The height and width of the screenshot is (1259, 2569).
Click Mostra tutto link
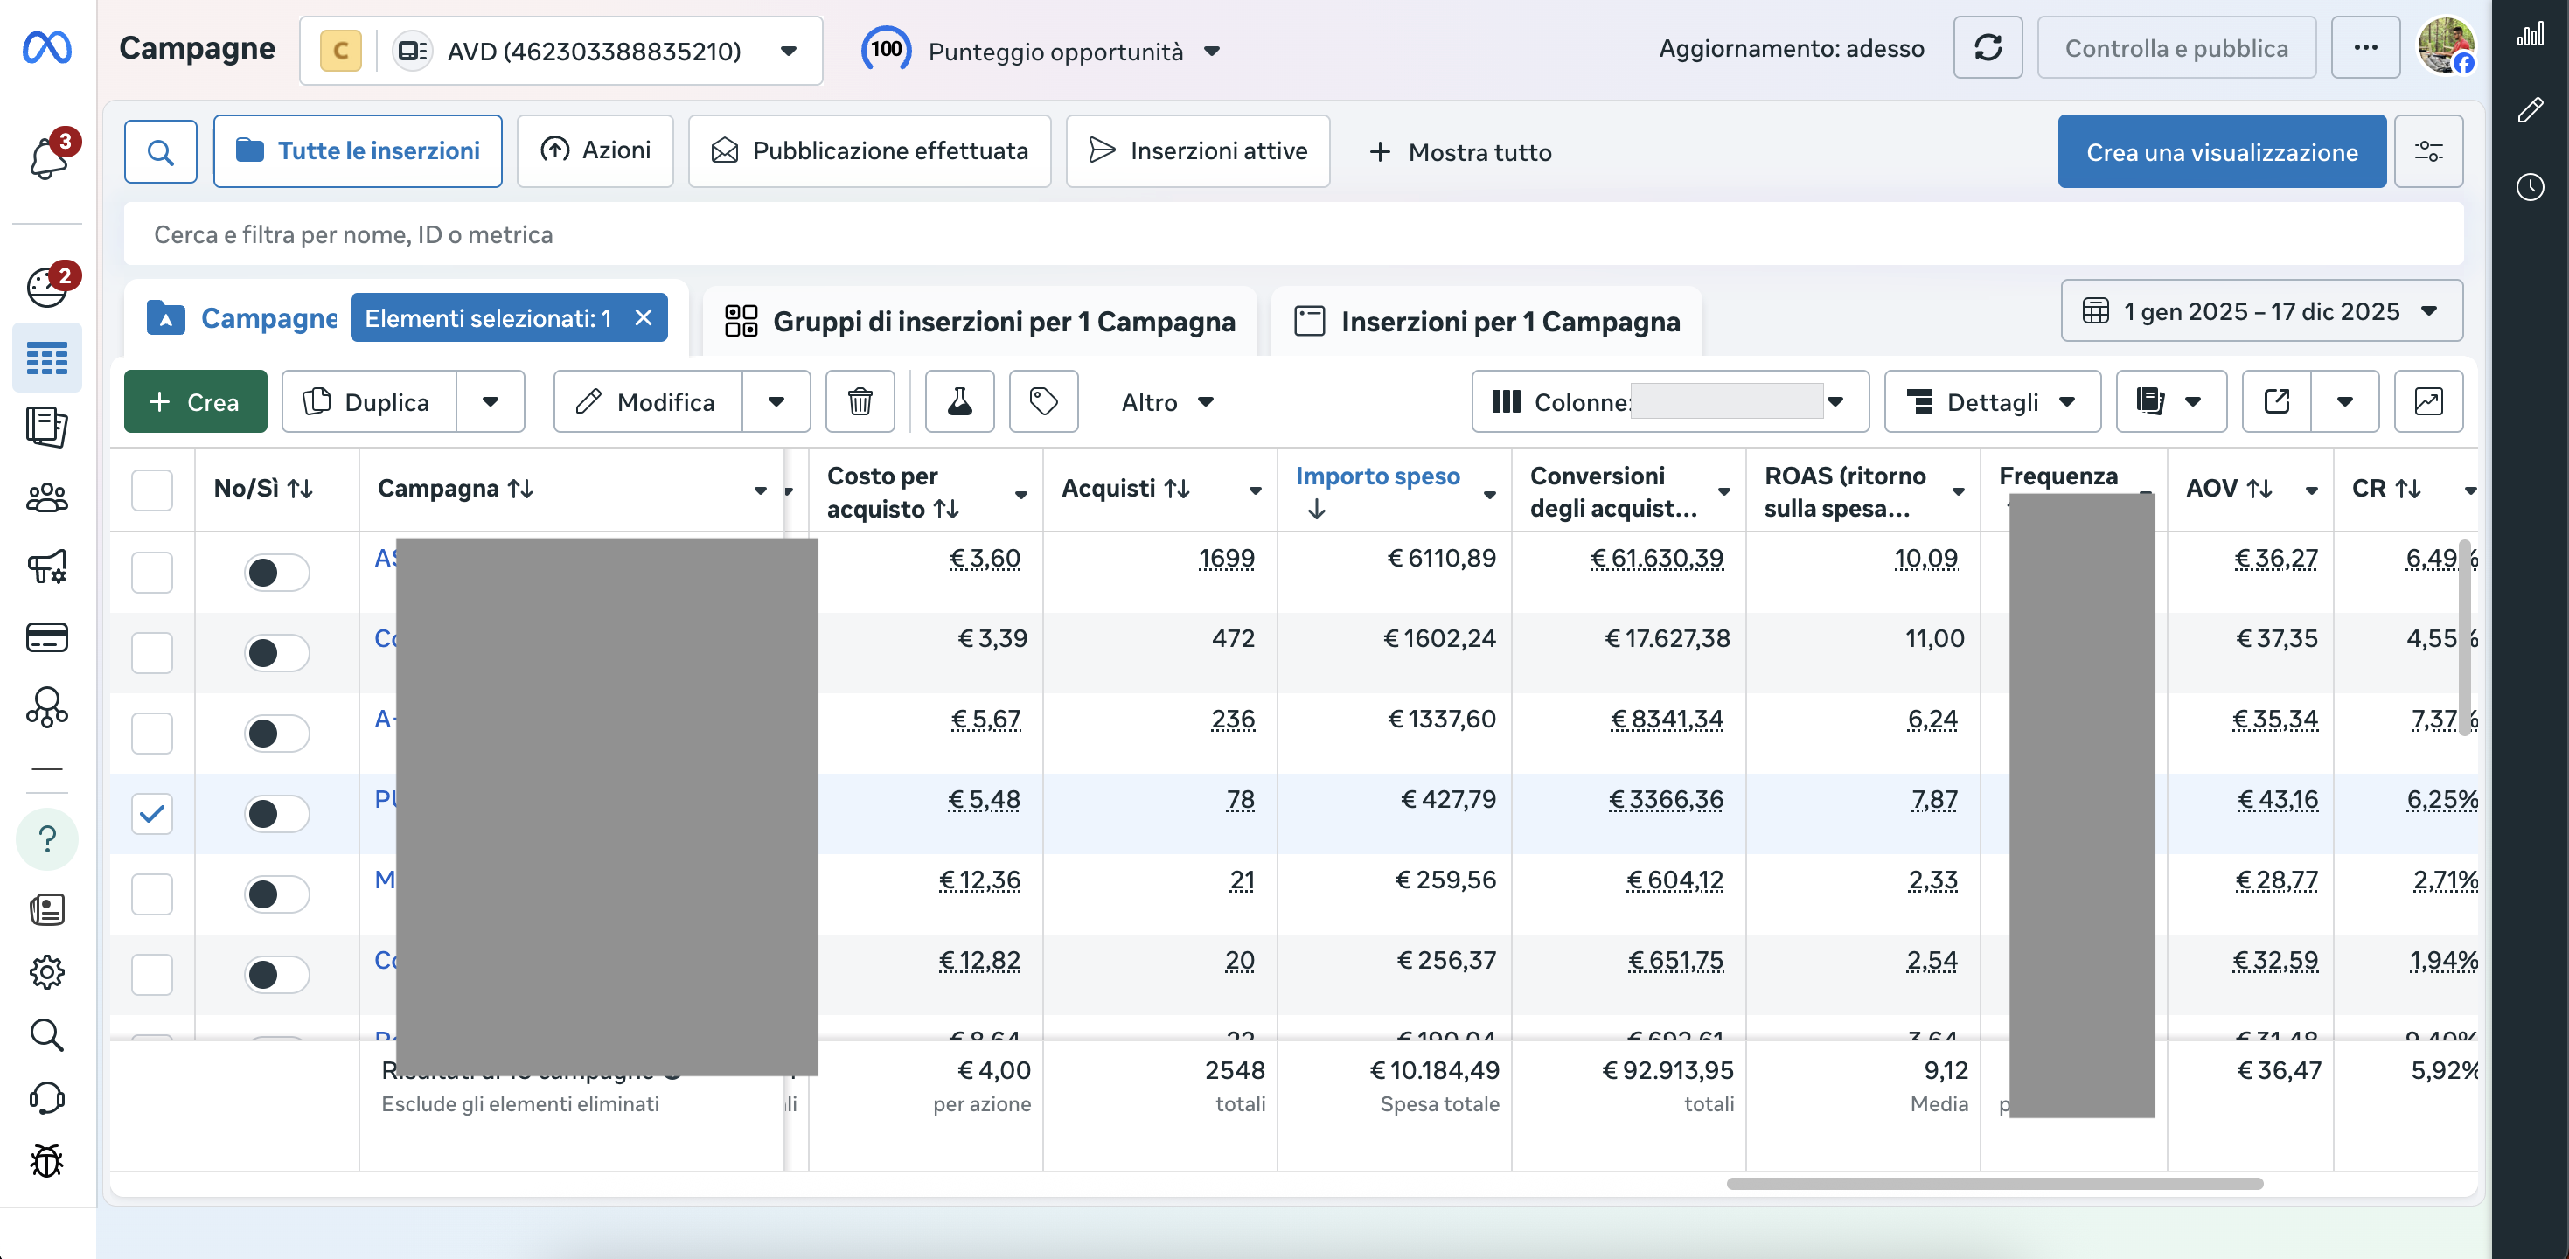tap(1460, 152)
